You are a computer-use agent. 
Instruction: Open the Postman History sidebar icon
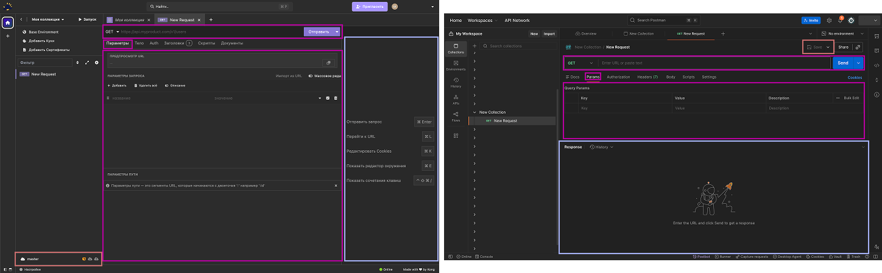coord(456,82)
